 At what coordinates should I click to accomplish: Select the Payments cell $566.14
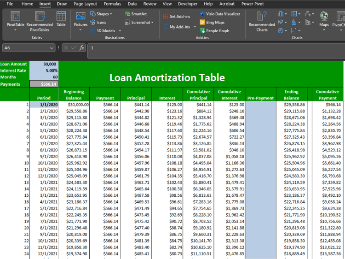[44, 84]
